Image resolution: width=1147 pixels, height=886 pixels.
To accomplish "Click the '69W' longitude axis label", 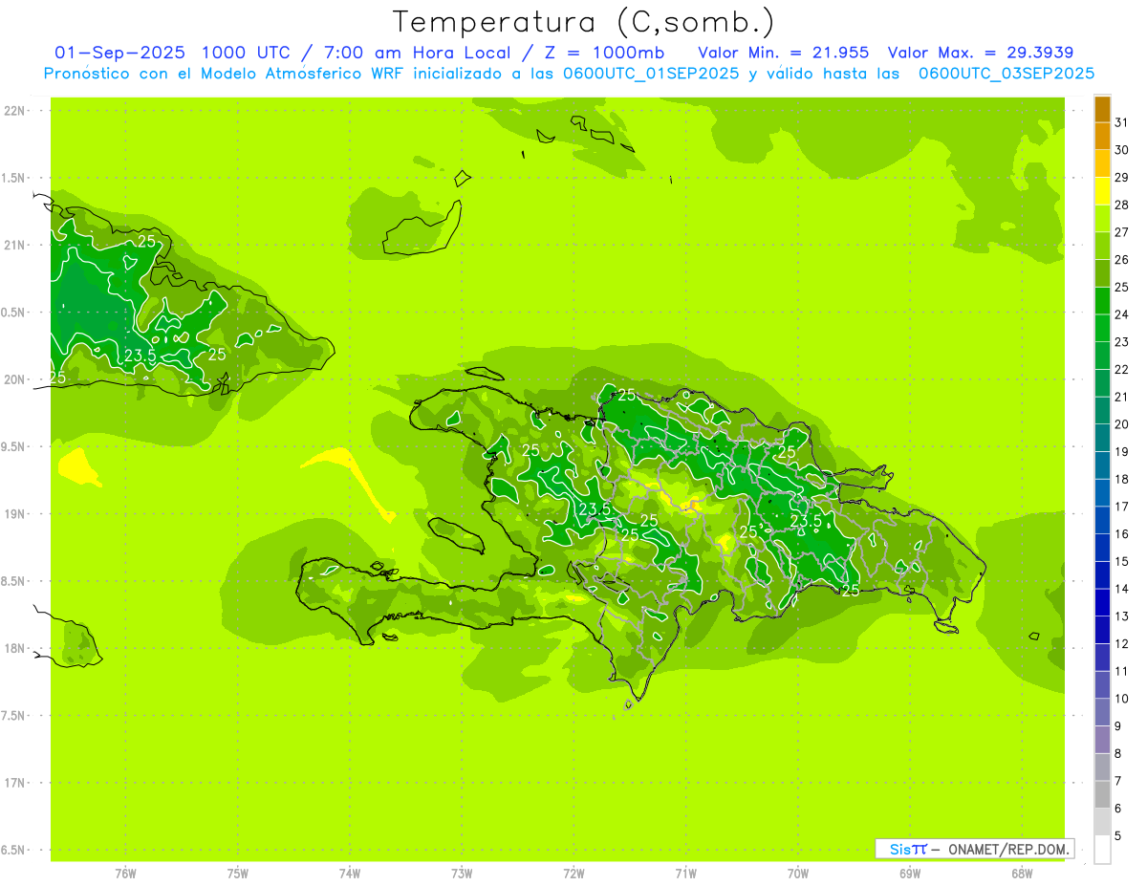I will 910,874.
